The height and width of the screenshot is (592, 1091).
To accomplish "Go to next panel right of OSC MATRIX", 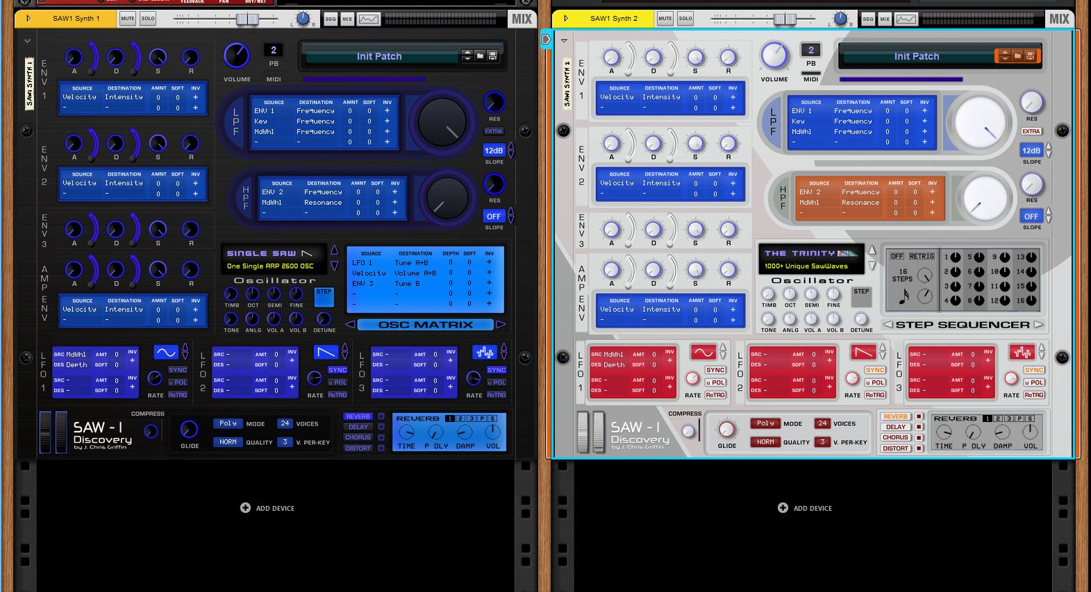I will (x=501, y=324).
